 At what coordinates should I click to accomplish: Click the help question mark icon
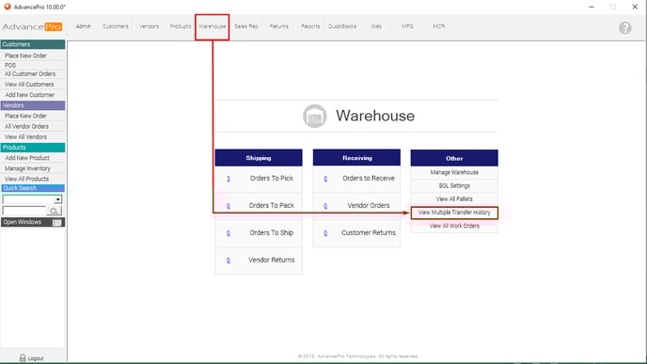point(624,27)
